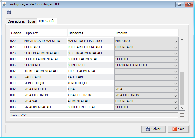The width and height of the screenshot is (195, 138).
Task: Select the MASTERCARD MAESTRO Tipo Tef cell
Action: 45,41
